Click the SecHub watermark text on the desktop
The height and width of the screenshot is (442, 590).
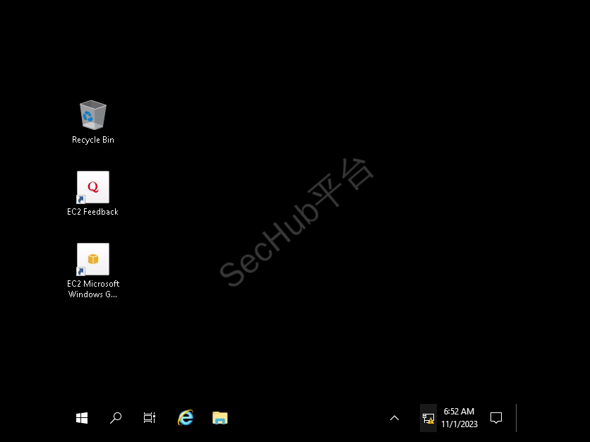click(x=296, y=222)
